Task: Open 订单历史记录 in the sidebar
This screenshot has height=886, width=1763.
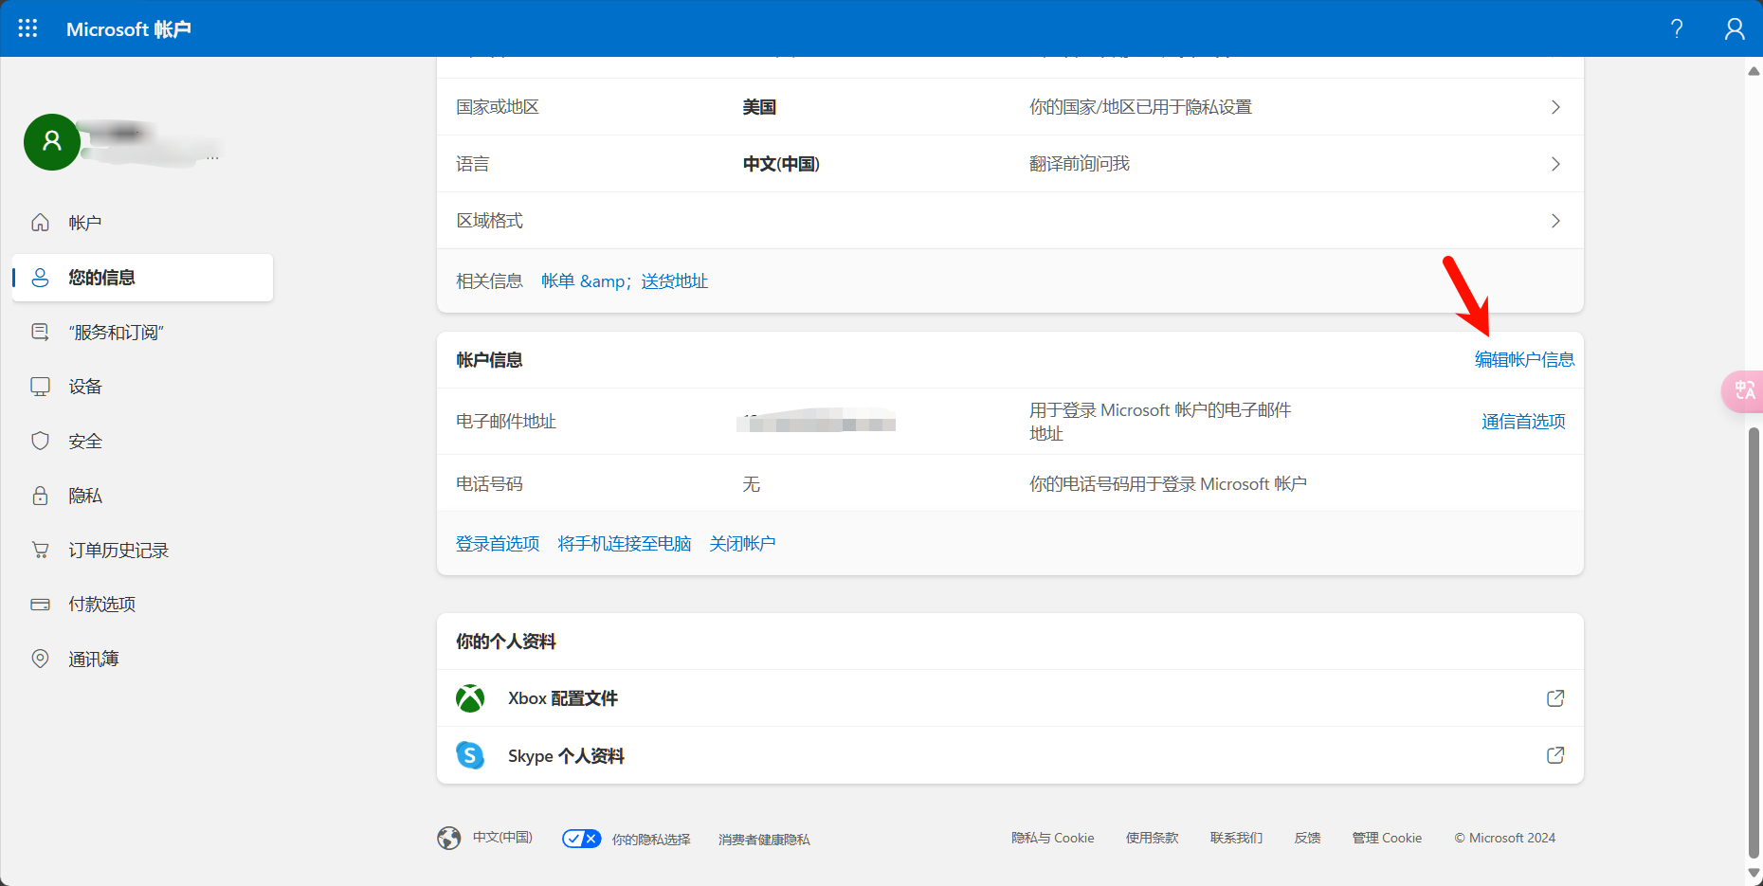Action: point(142,551)
